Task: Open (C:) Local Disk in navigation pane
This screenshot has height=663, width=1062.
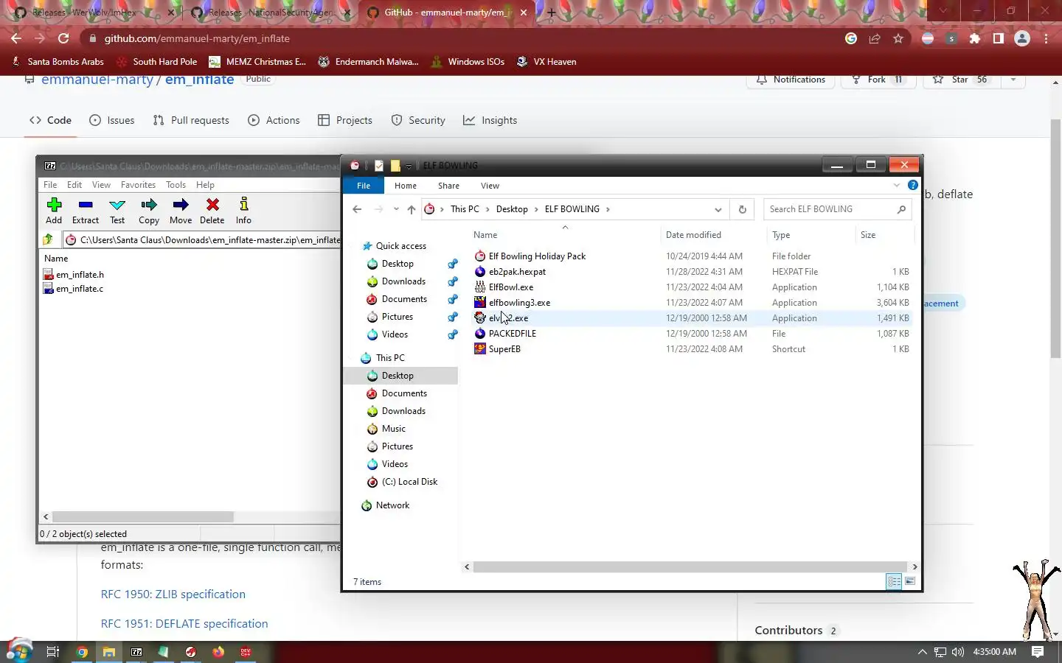Action: click(409, 482)
